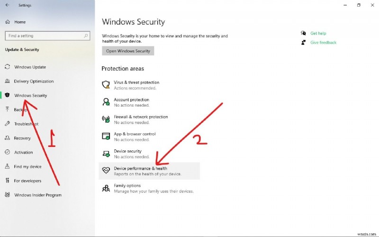
Task: Click the back arrow in Settings
Action: tap(7, 5)
